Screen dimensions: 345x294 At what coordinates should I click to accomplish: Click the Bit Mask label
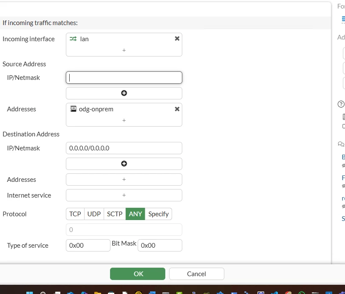coord(124,243)
